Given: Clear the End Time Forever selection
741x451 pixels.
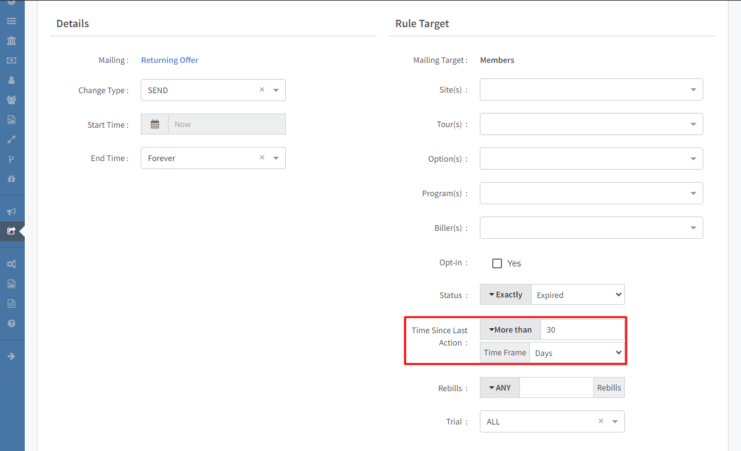Looking at the screenshot, I should [x=262, y=158].
